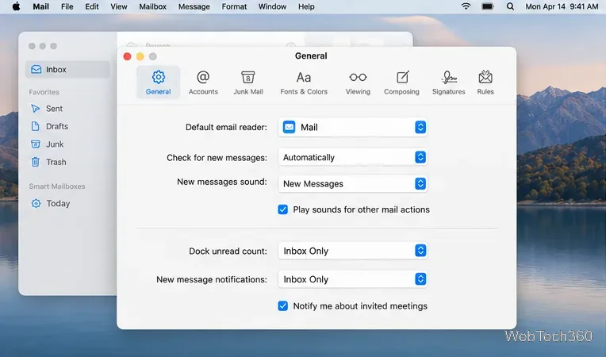The height and width of the screenshot is (357, 606).
Task: Open the Help menu
Action: (x=306, y=6)
